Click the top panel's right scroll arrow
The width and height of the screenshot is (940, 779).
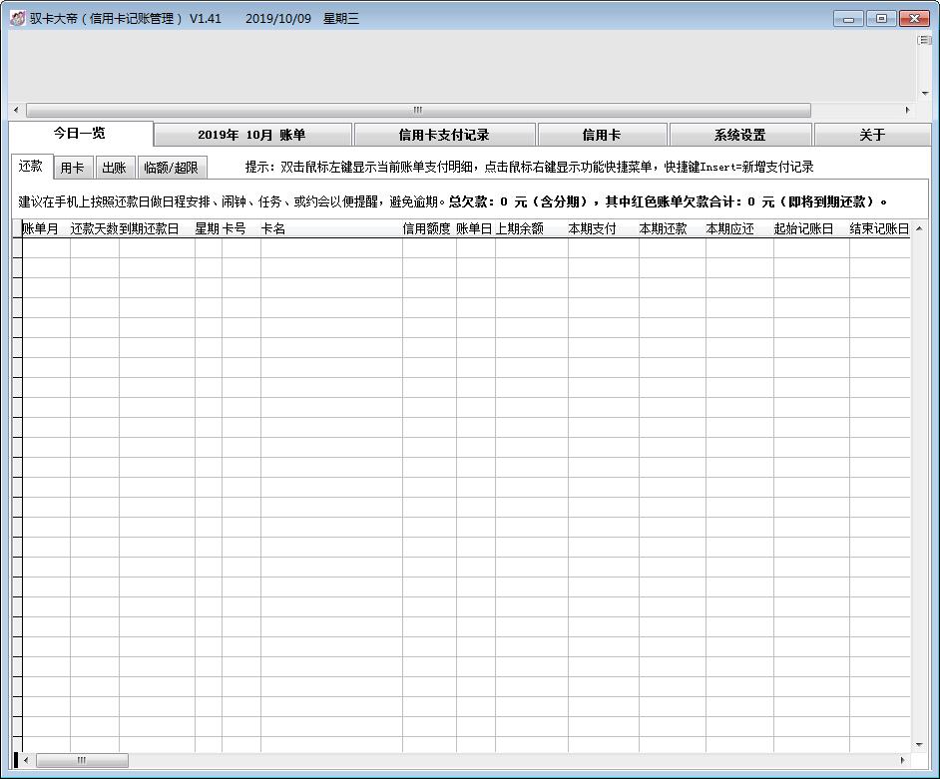[908, 111]
